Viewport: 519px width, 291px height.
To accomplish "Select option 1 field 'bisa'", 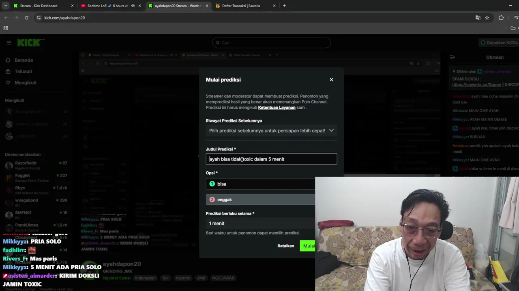I will (260, 184).
